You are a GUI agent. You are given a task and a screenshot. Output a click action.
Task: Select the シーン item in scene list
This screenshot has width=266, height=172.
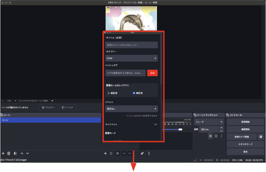pyautogui.click(x=51, y=120)
